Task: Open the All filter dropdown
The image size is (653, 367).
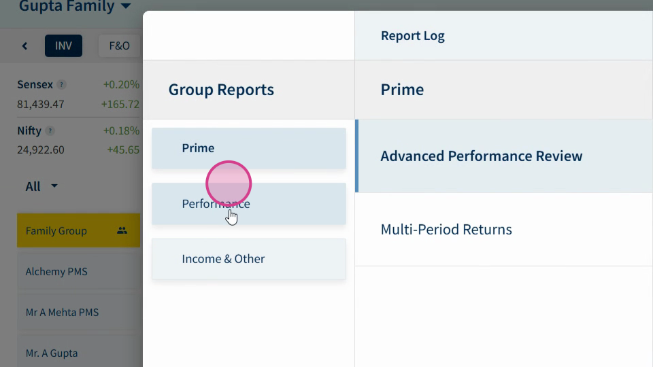Action: click(x=41, y=186)
